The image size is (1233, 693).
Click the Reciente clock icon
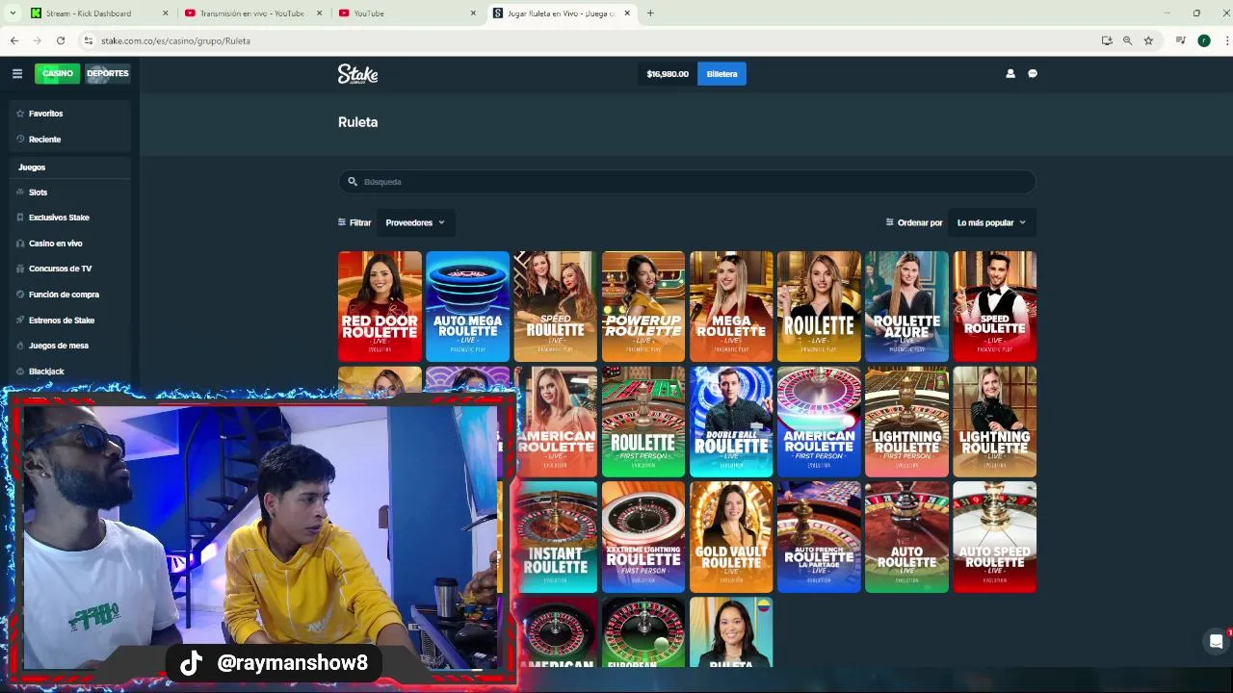click(20, 140)
